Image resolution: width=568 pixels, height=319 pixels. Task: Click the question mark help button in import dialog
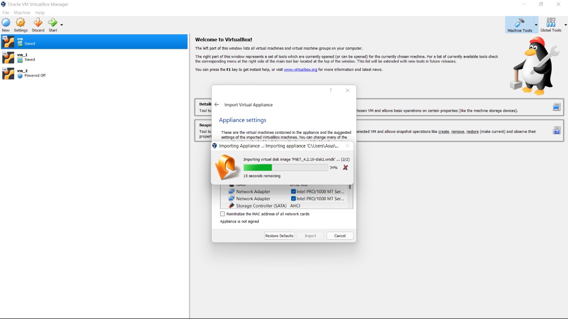click(x=330, y=90)
